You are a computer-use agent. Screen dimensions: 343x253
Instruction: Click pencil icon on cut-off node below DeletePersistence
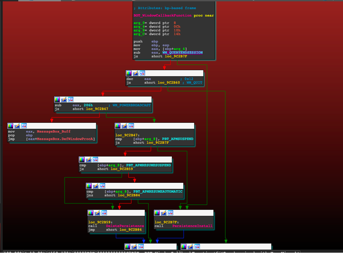coord(134,247)
